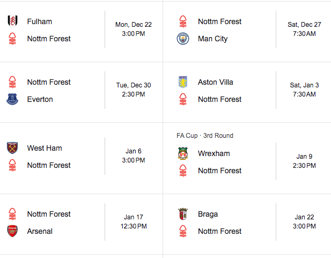Click the Sat, Dec 27 match date
This screenshot has height=258, width=331.
pyautogui.click(x=304, y=25)
